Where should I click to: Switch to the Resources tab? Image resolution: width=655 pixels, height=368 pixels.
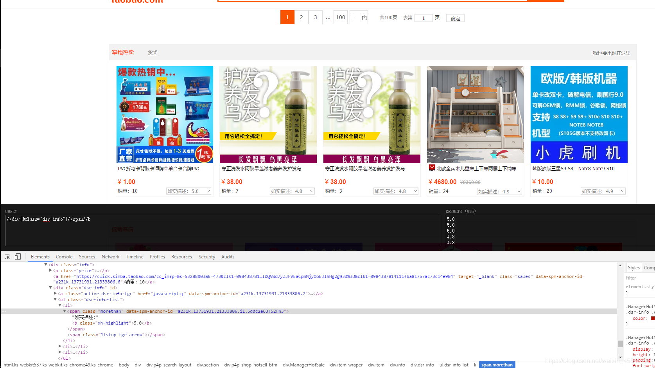click(x=181, y=257)
